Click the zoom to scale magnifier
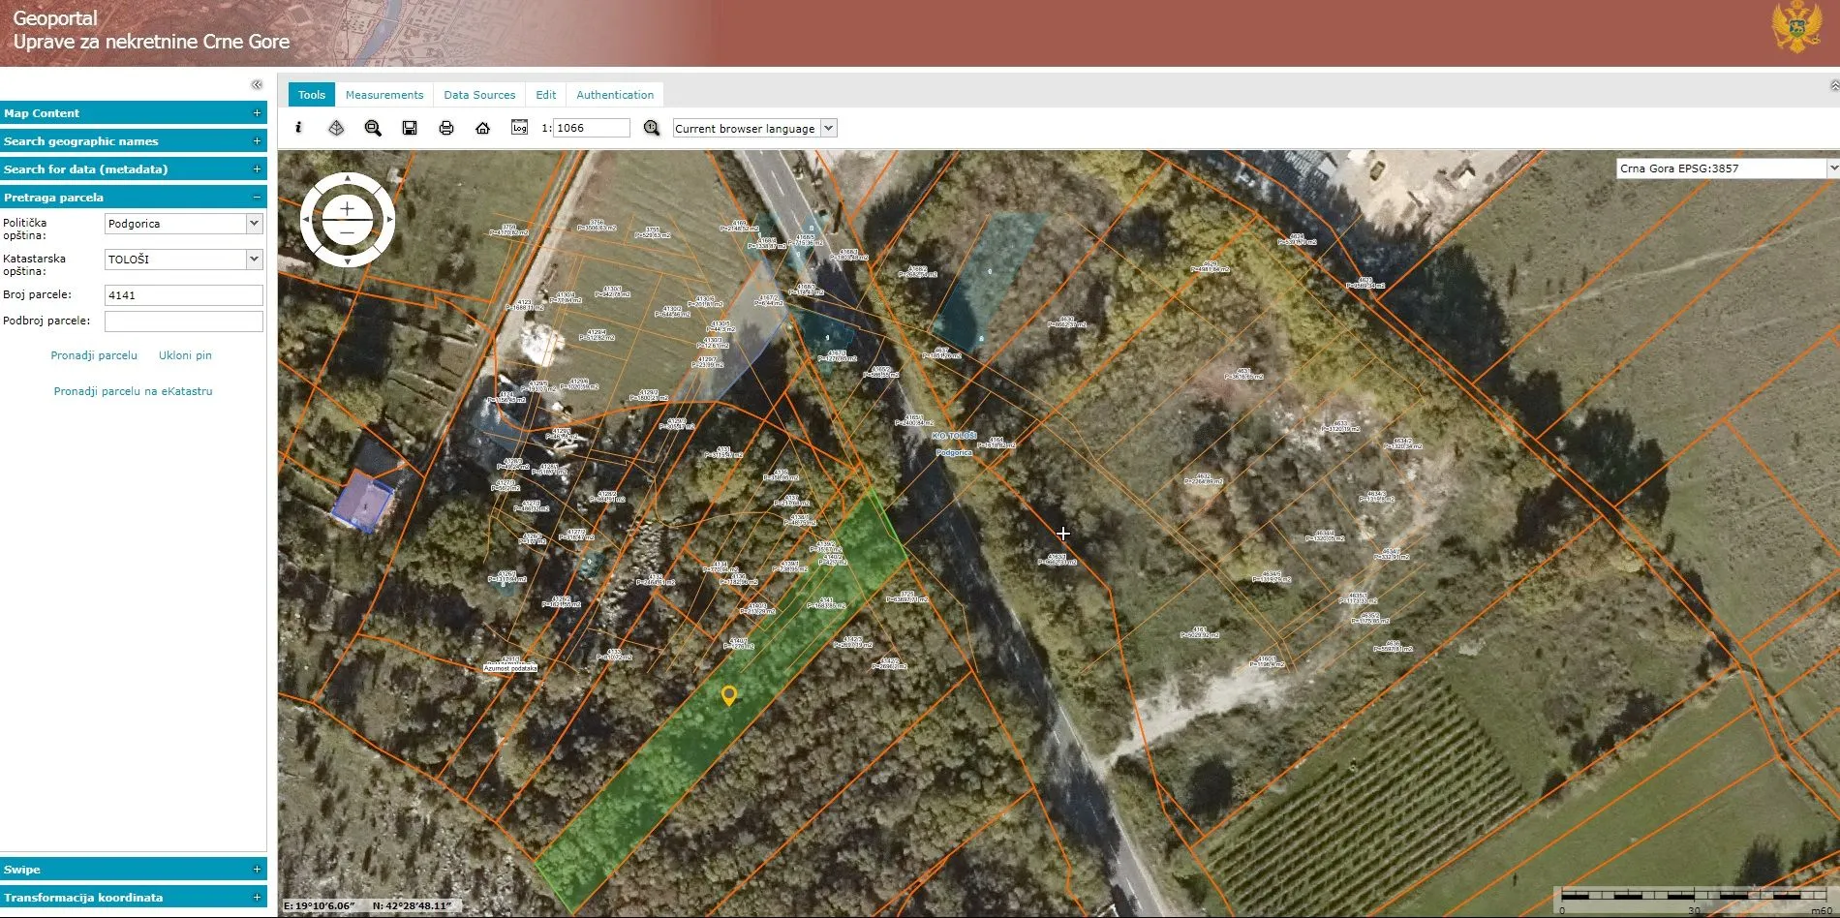Viewport: 1840px width, 918px height. click(x=652, y=128)
